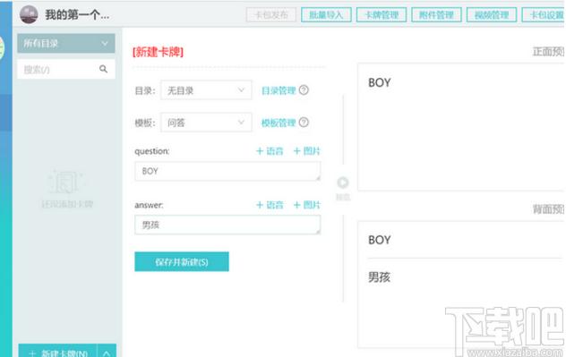566x357 pixels.
Task: Add 语音 to the answer field
Action: [x=270, y=205]
